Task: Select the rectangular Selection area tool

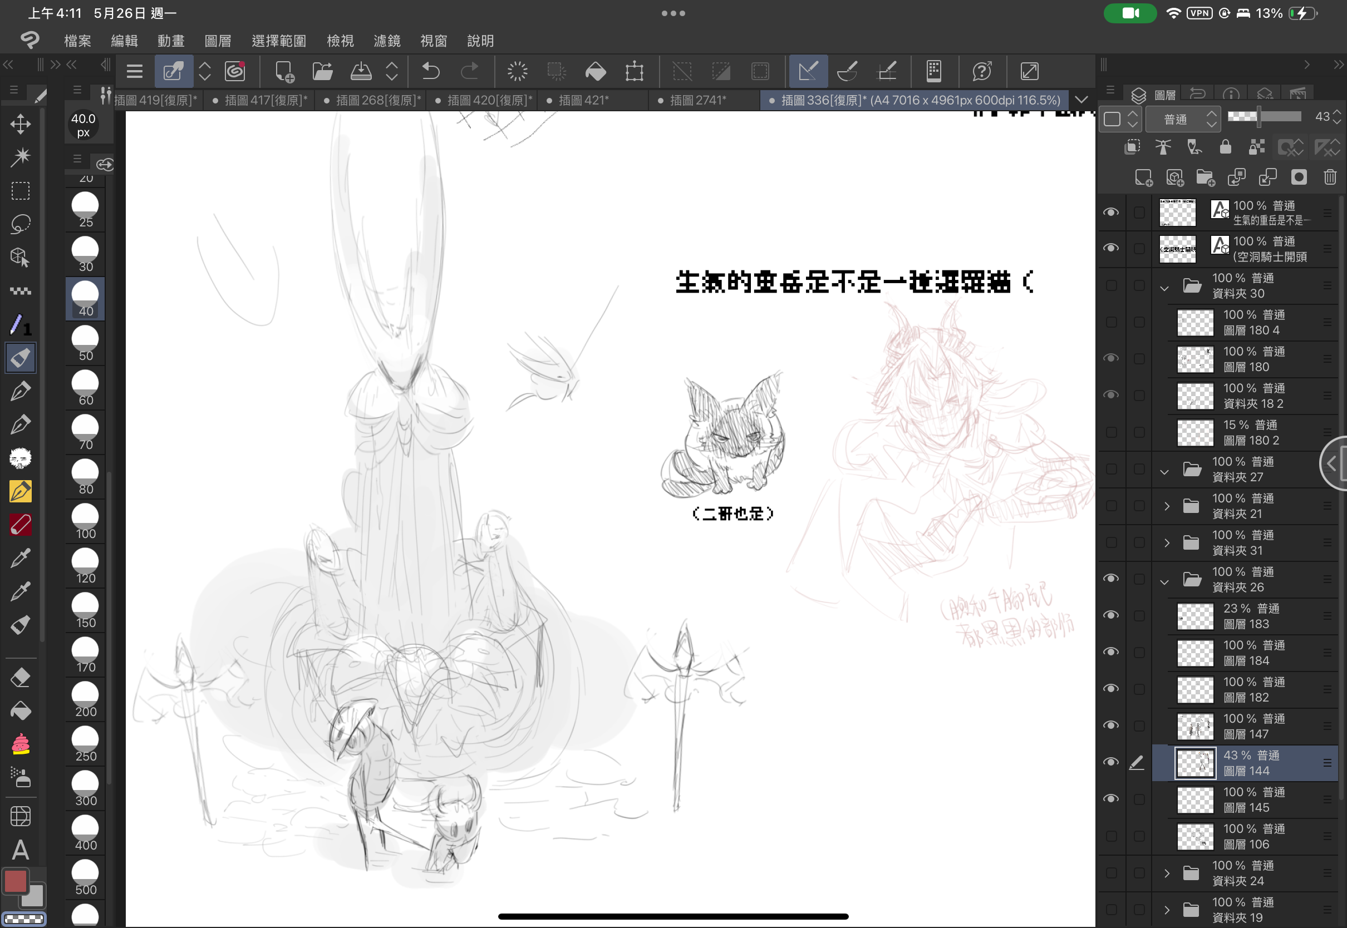Action: pos(21,190)
